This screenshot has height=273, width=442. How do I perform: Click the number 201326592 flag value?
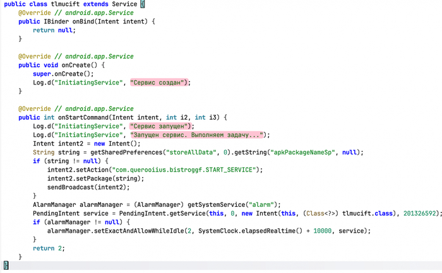pyautogui.click(x=420, y=214)
